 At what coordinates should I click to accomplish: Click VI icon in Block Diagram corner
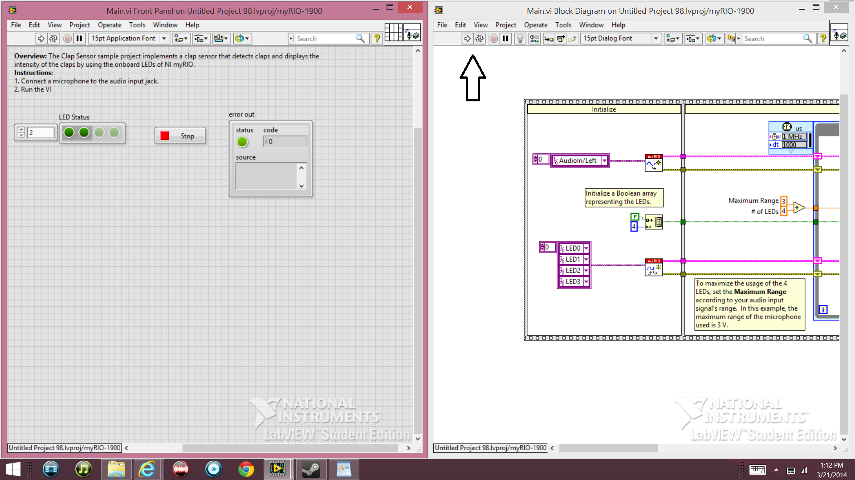[839, 32]
